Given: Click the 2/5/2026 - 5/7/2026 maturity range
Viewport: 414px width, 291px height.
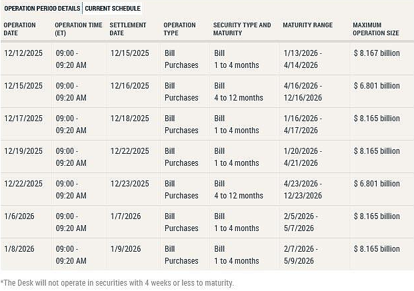Looking at the screenshot, I should pos(301,222).
